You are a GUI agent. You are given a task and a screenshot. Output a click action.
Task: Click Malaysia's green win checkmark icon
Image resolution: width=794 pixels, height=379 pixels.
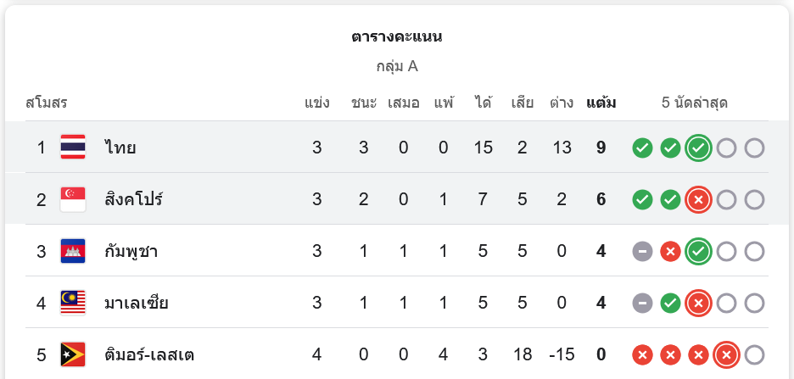click(x=670, y=304)
